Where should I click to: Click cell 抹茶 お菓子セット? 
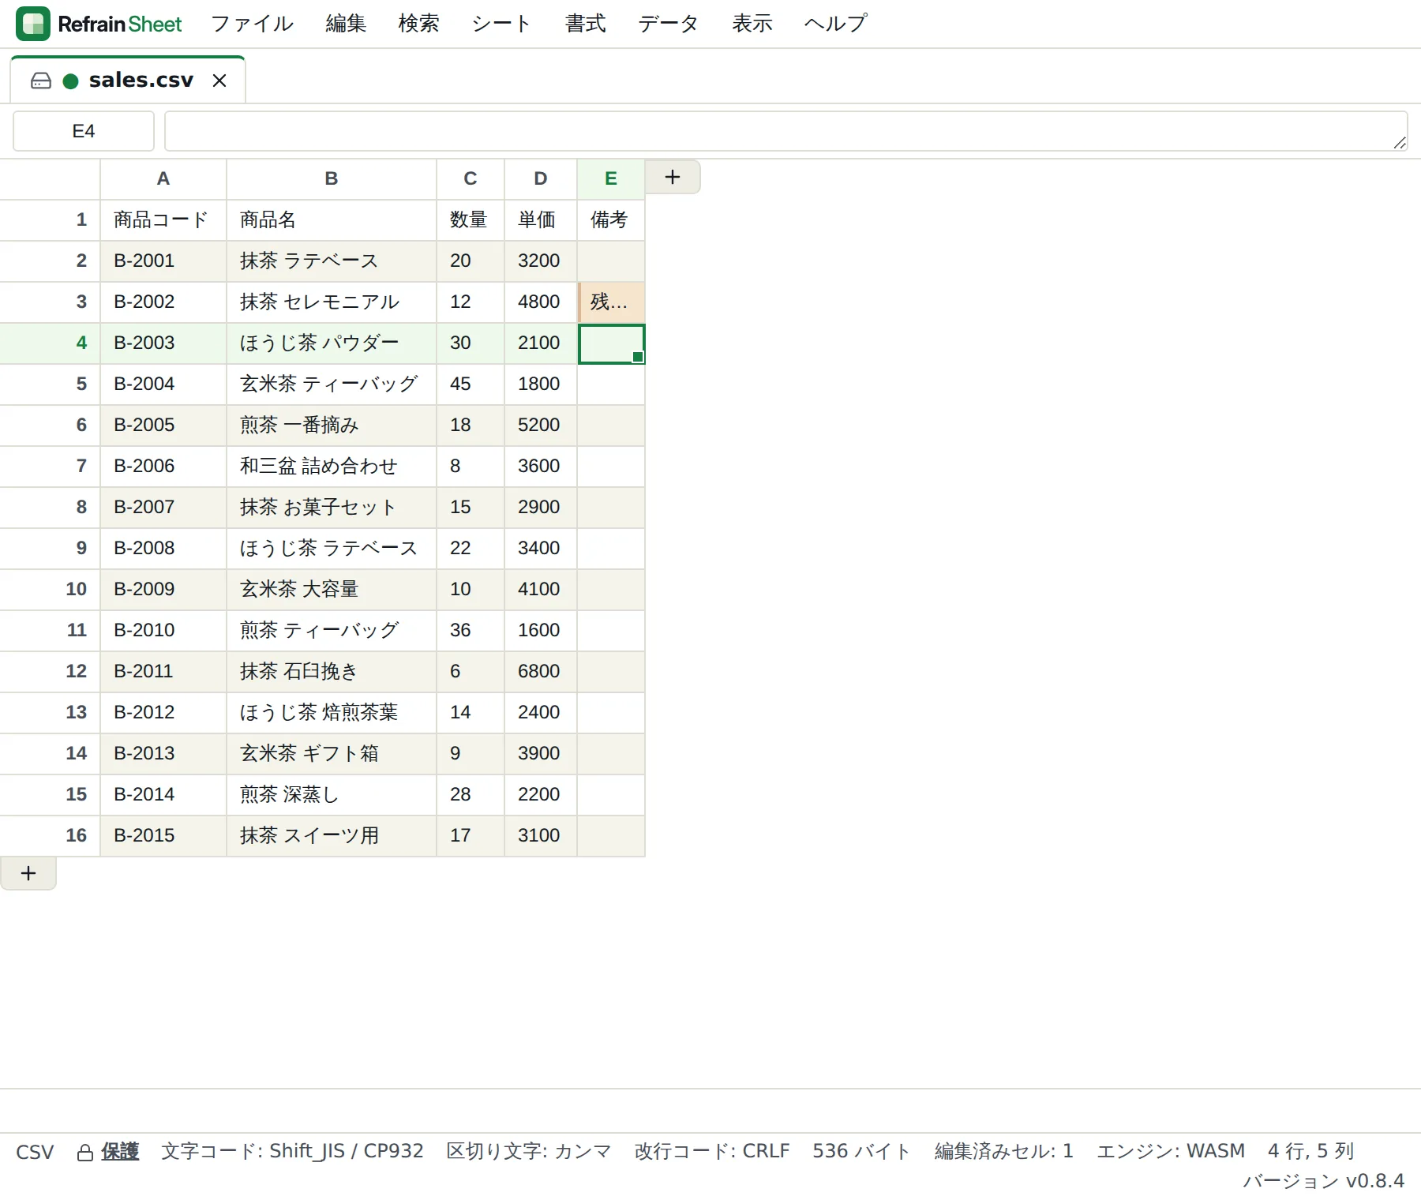point(332,507)
